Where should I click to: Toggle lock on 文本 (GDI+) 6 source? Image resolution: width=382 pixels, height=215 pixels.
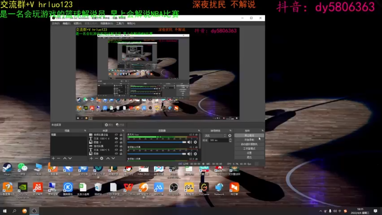(x=121, y=139)
